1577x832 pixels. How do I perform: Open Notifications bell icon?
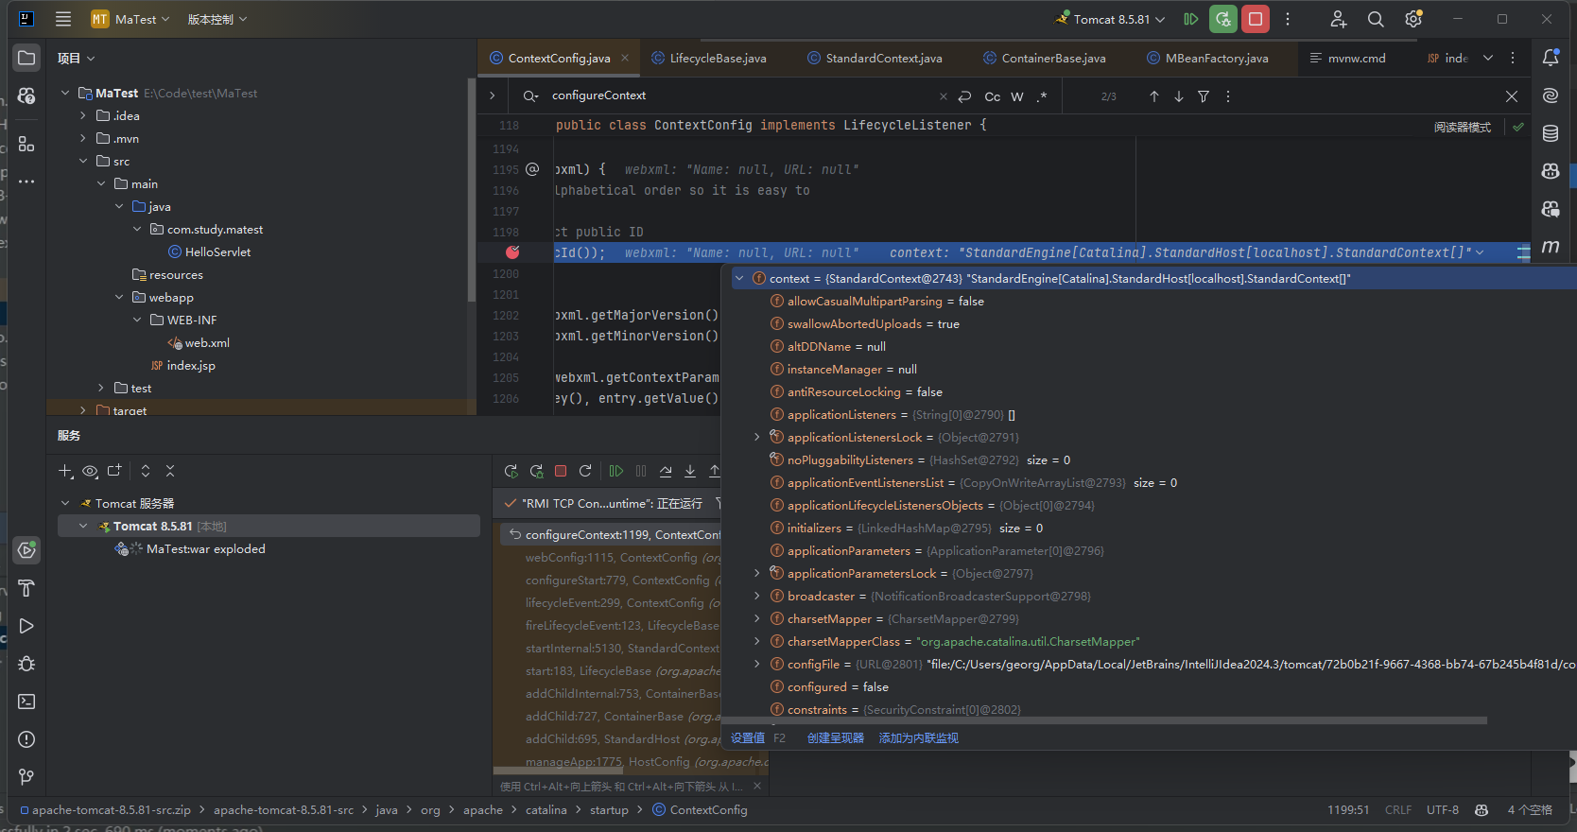click(1551, 58)
